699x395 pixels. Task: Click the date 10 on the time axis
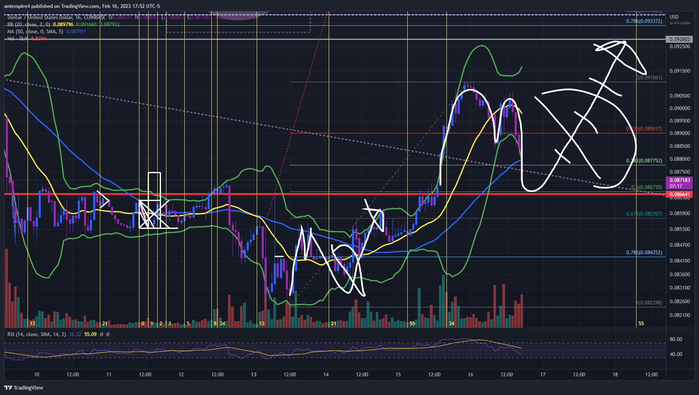click(x=37, y=375)
